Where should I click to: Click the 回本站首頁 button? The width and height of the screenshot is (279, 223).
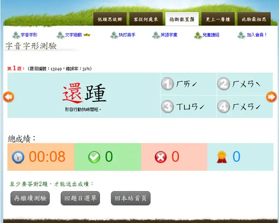130,198
